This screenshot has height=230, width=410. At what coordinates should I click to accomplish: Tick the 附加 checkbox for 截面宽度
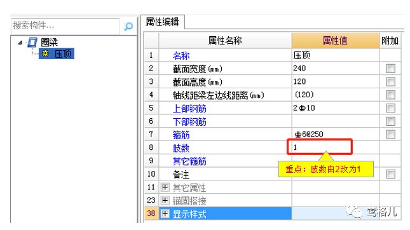coord(390,69)
